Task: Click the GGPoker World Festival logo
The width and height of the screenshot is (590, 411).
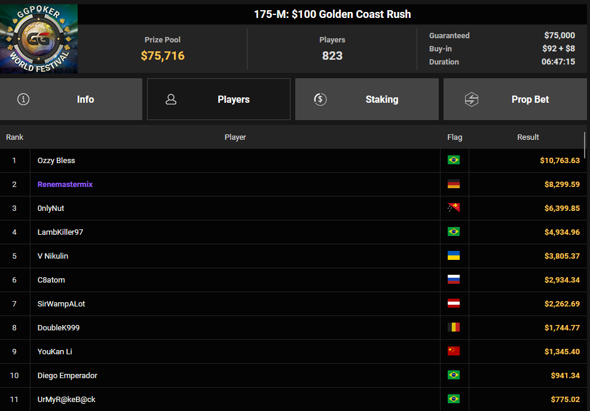Action: click(x=39, y=39)
